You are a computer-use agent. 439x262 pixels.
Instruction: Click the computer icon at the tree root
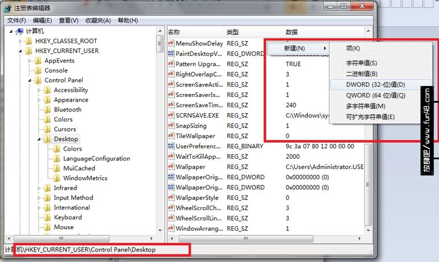click(20, 31)
